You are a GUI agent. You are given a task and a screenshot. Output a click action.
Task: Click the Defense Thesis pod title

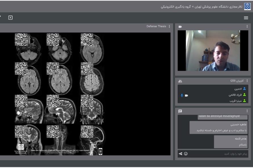point(156,26)
